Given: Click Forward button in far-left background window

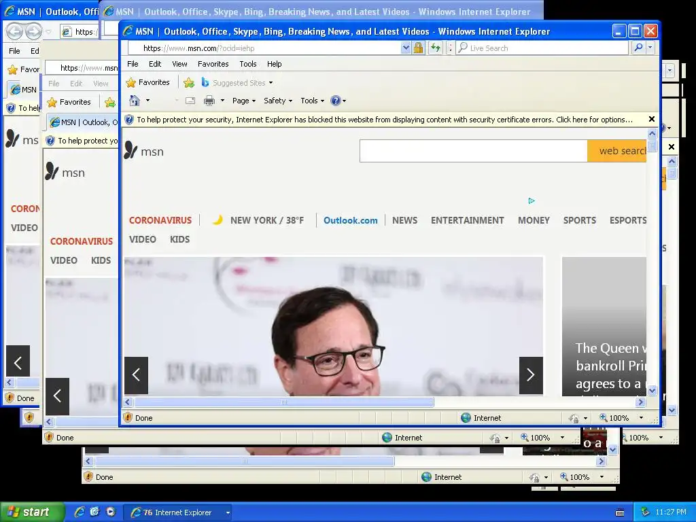Looking at the screenshot, I should tap(33, 31).
